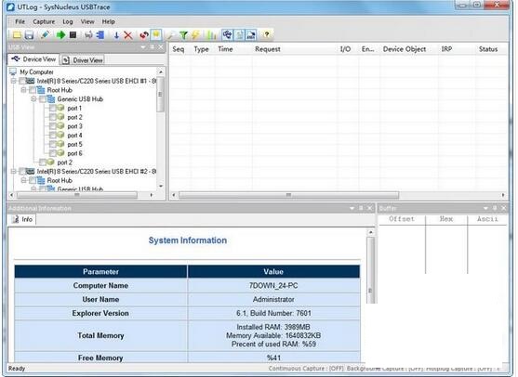This screenshot has width=518, height=377.
Task: Click the Time column header
Action: click(x=233, y=49)
